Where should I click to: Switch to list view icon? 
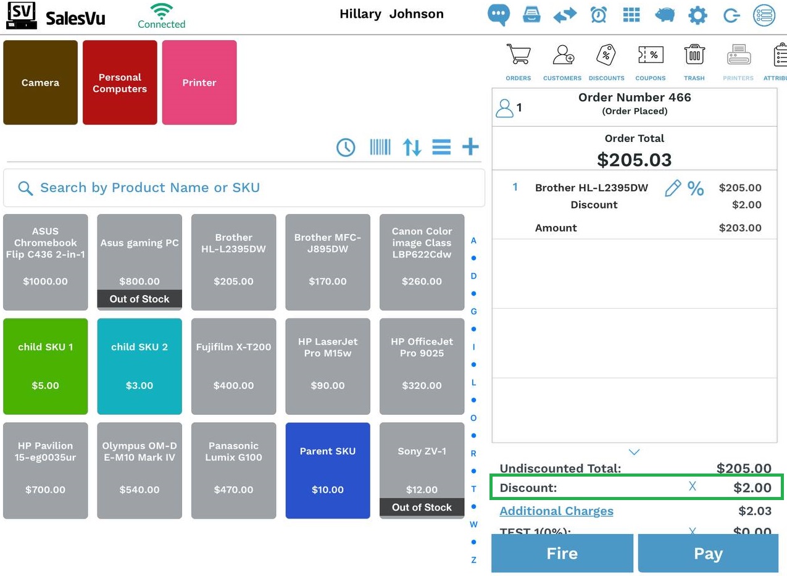coord(441,147)
